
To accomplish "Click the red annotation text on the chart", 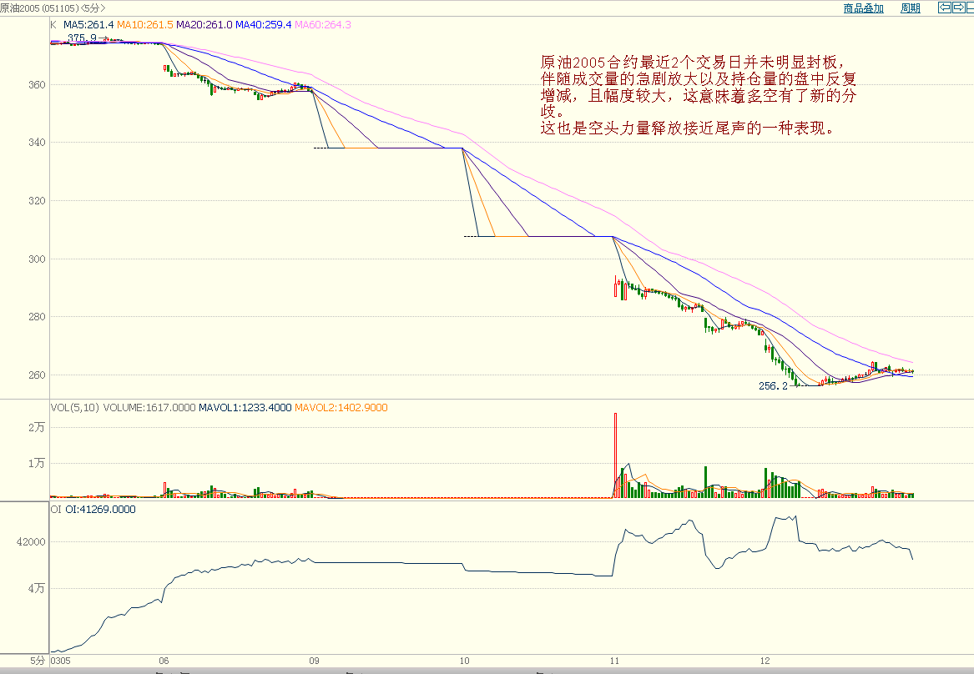I will (x=697, y=96).
